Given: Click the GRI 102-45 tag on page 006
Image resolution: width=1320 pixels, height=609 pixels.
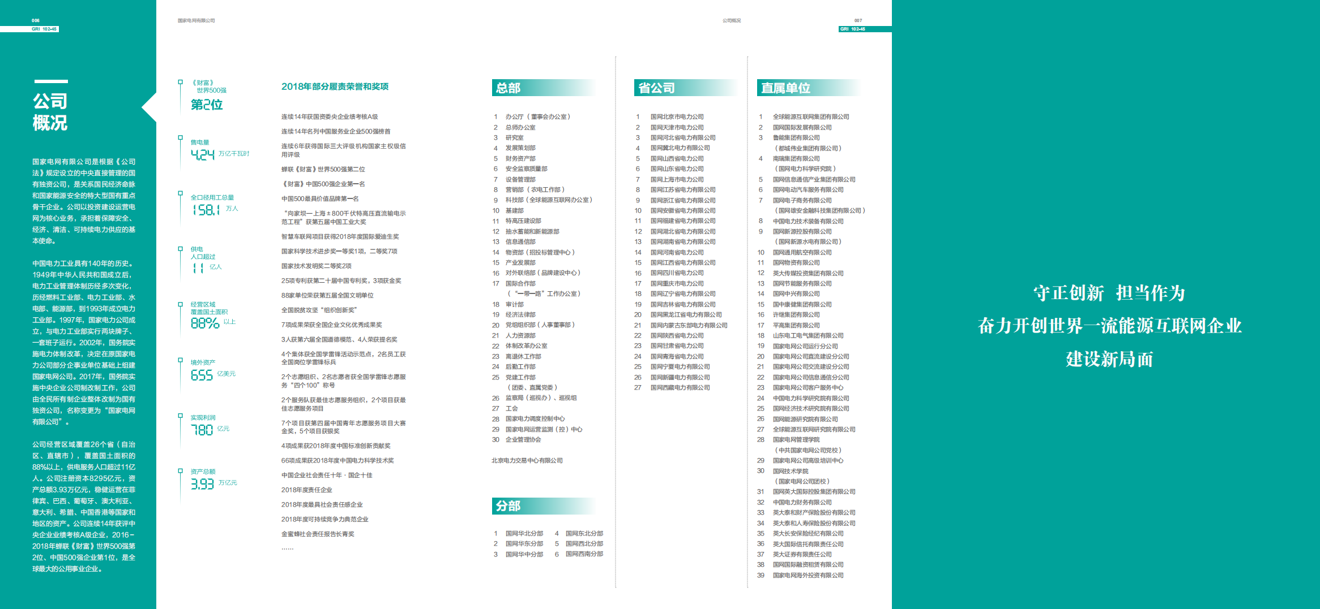Looking at the screenshot, I should tap(44, 29).
